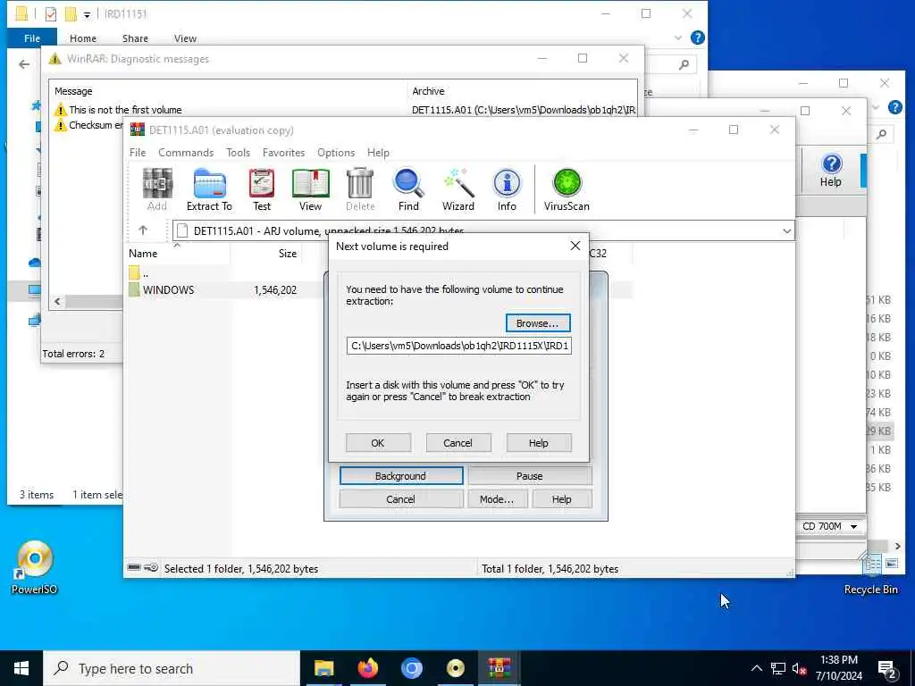The image size is (915, 686).
Task: Click the Archive column header in diagnostics
Action: 522,91
